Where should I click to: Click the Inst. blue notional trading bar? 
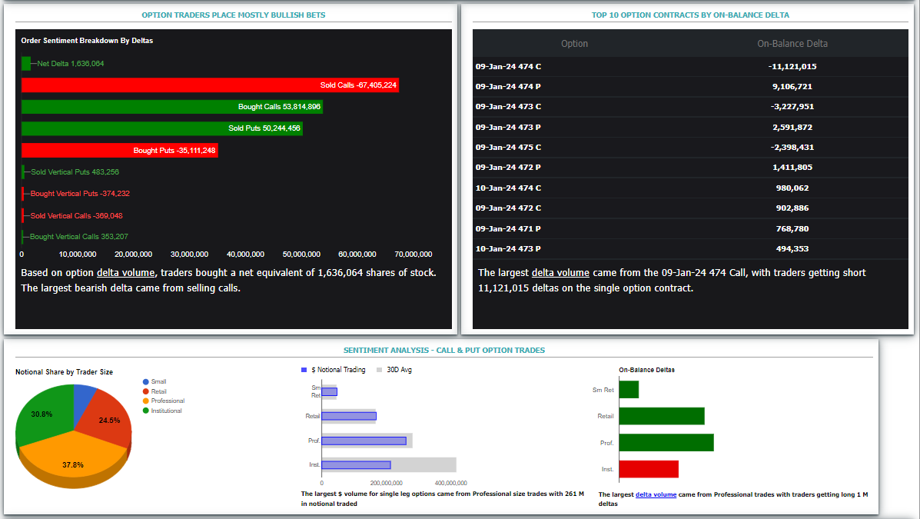click(x=356, y=465)
